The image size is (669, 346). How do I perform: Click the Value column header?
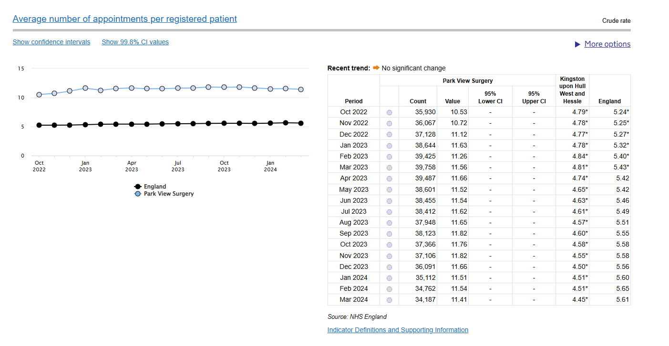453,101
